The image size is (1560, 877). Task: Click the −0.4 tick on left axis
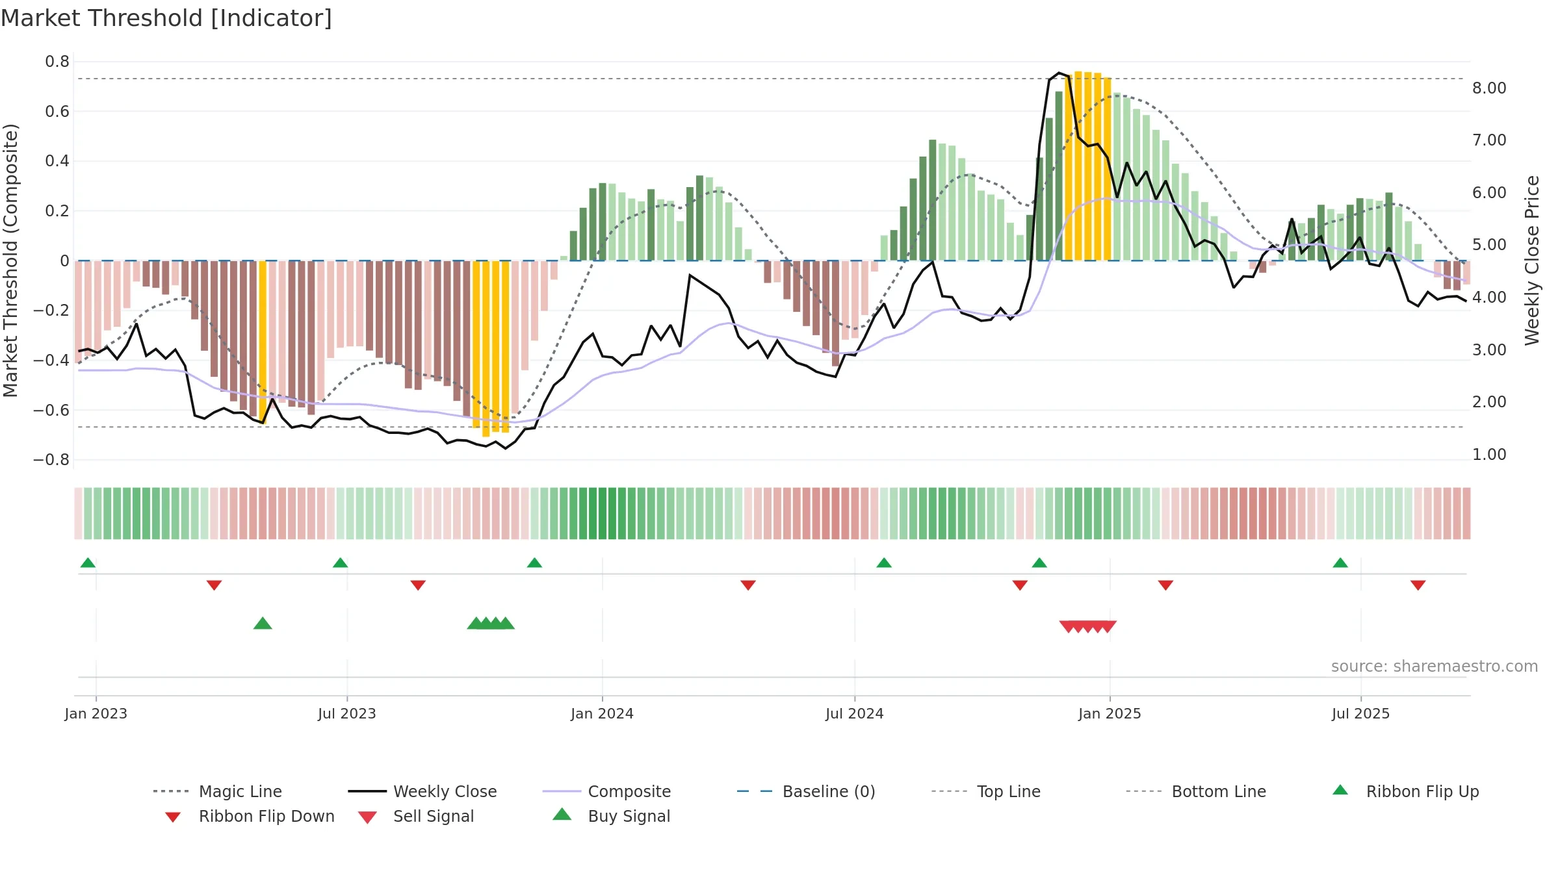[51, 361]
